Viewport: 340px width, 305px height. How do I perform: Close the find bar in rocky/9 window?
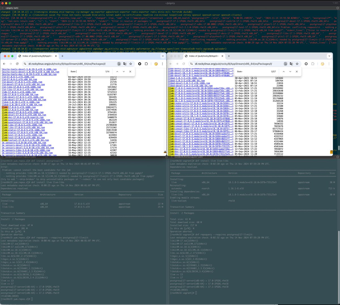pyautogui.click(x=130, y=72)
